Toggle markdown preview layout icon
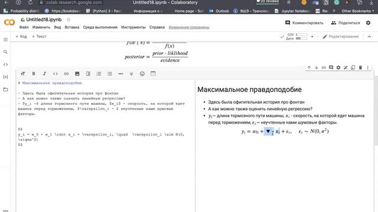The image size is (378, 212). 153,74
